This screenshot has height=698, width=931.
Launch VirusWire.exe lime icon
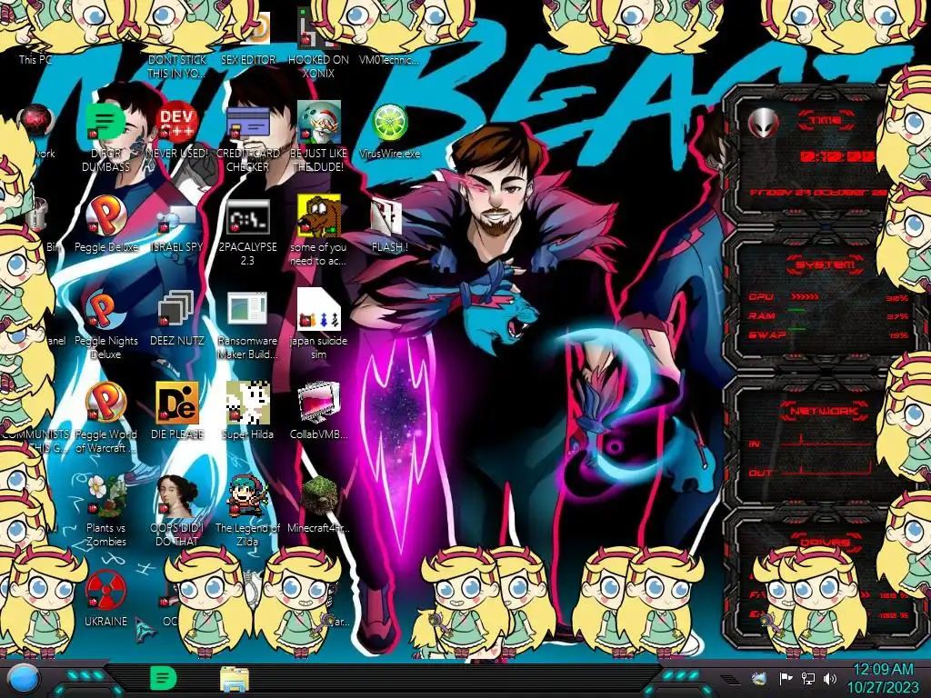tap(389, 124)
